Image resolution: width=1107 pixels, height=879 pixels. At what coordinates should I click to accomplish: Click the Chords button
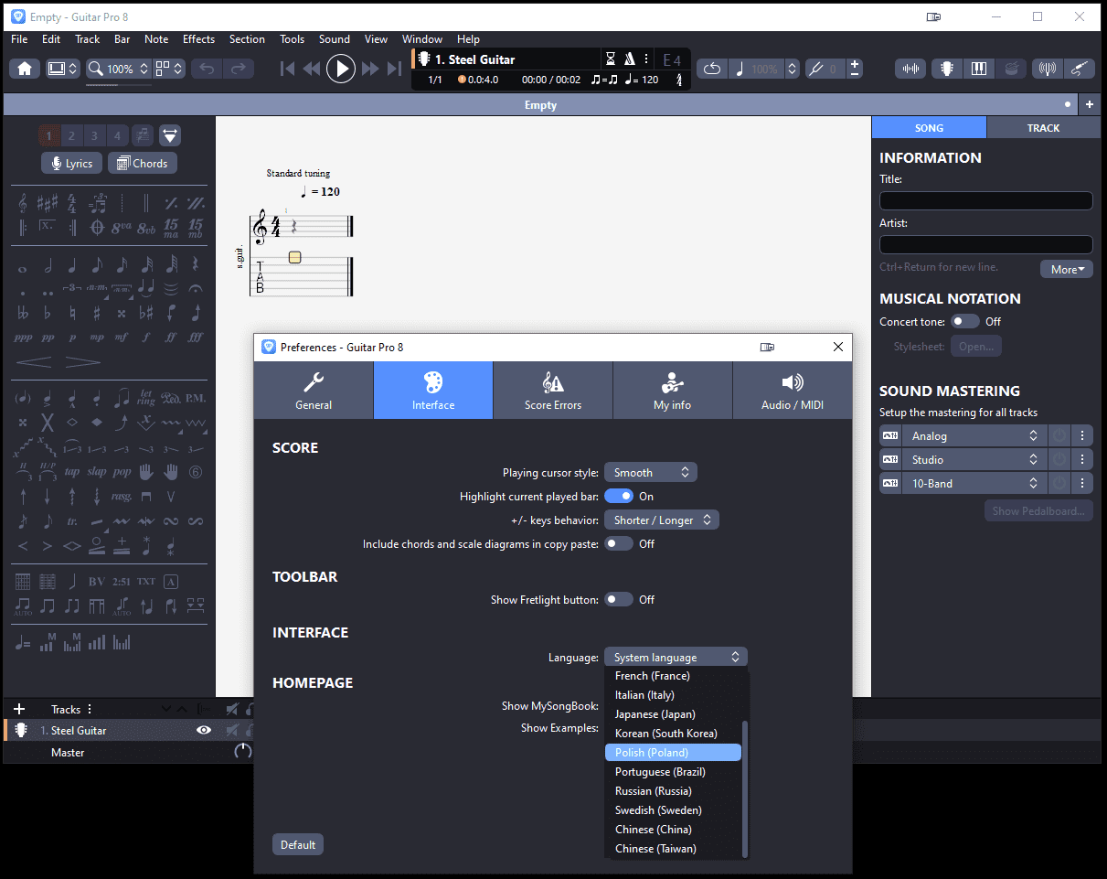pos(142,164)
